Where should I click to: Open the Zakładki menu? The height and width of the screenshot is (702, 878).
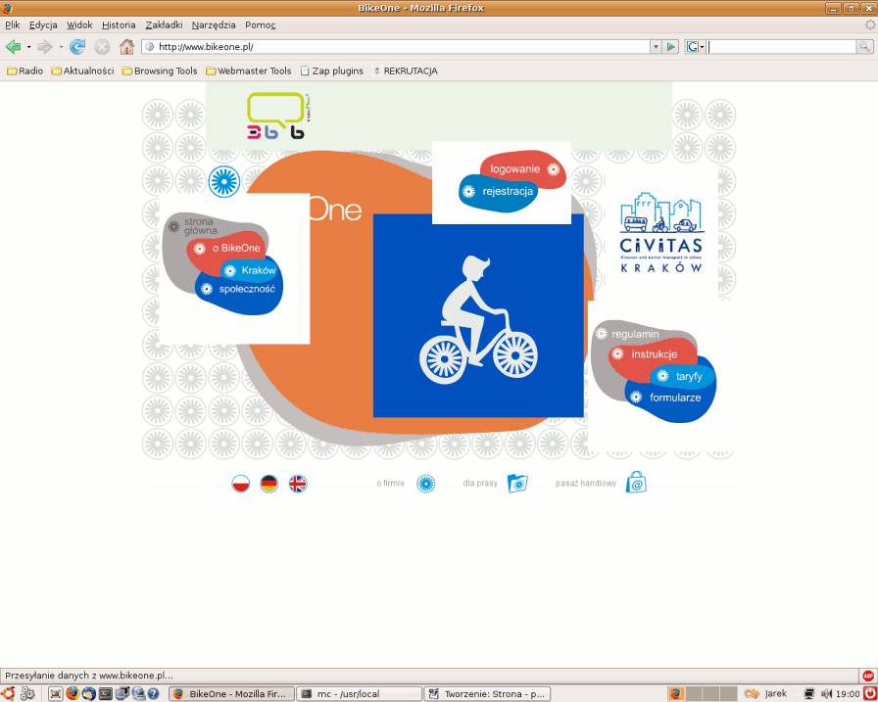(164, 25)
